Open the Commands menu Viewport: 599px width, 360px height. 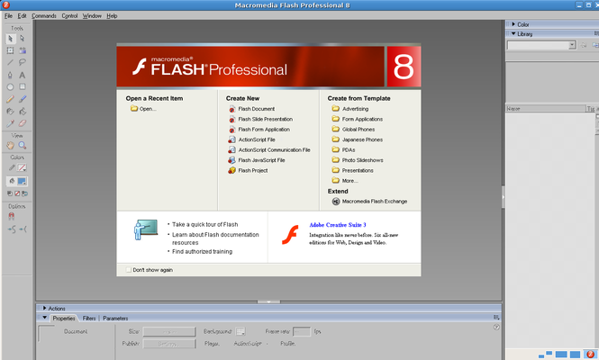pyautogui.click(x=43, y=15)
